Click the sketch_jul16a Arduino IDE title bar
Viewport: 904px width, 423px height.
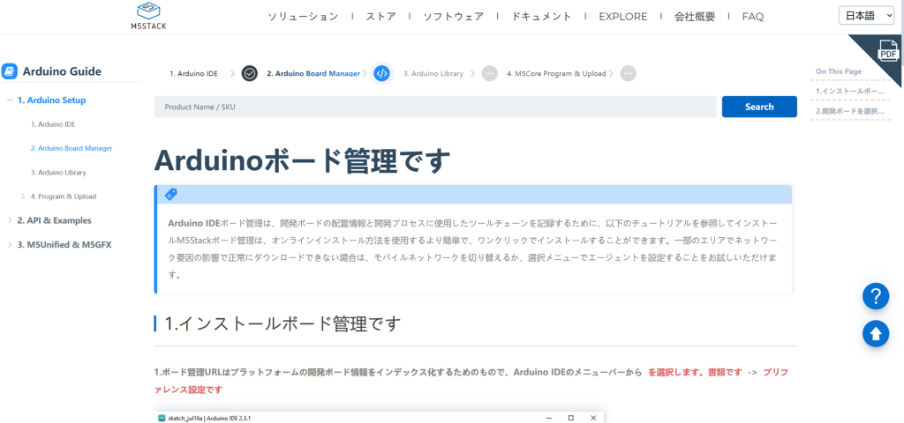[x=380, y=418]
